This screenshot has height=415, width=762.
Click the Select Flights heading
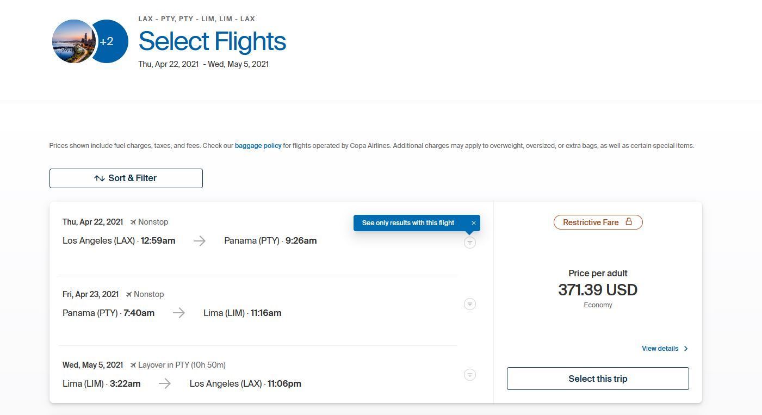[212, 41]
